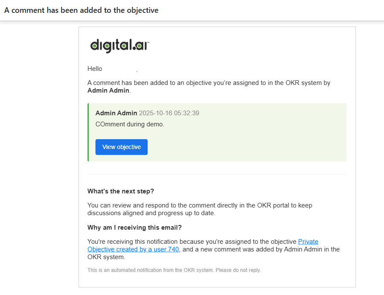384x295 pixels.
Task: Click the Admin Admin bold name in the intro paragraph
Action: click(108, 91)
